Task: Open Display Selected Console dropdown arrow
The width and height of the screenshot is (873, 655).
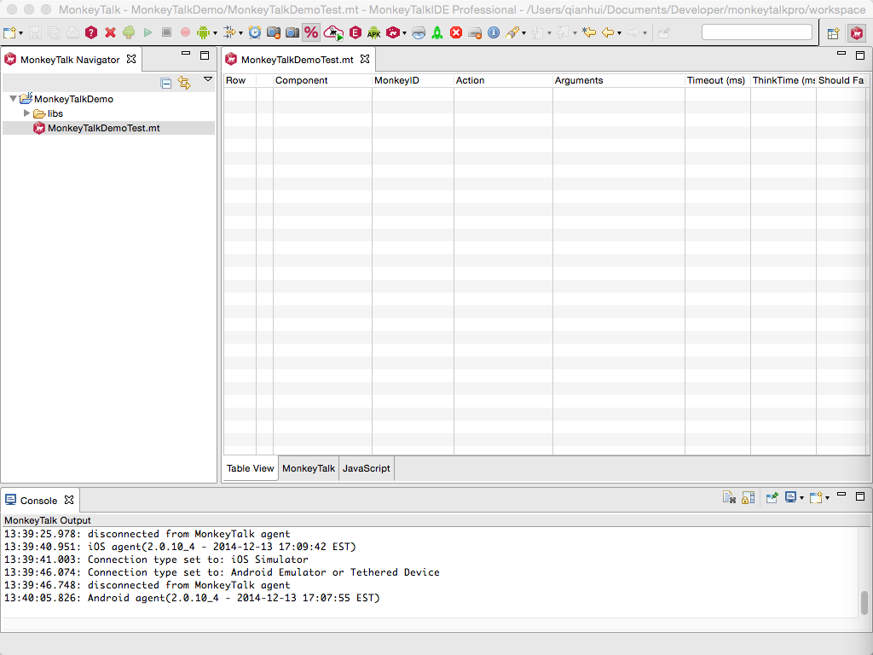Action: tap(801, 498)
